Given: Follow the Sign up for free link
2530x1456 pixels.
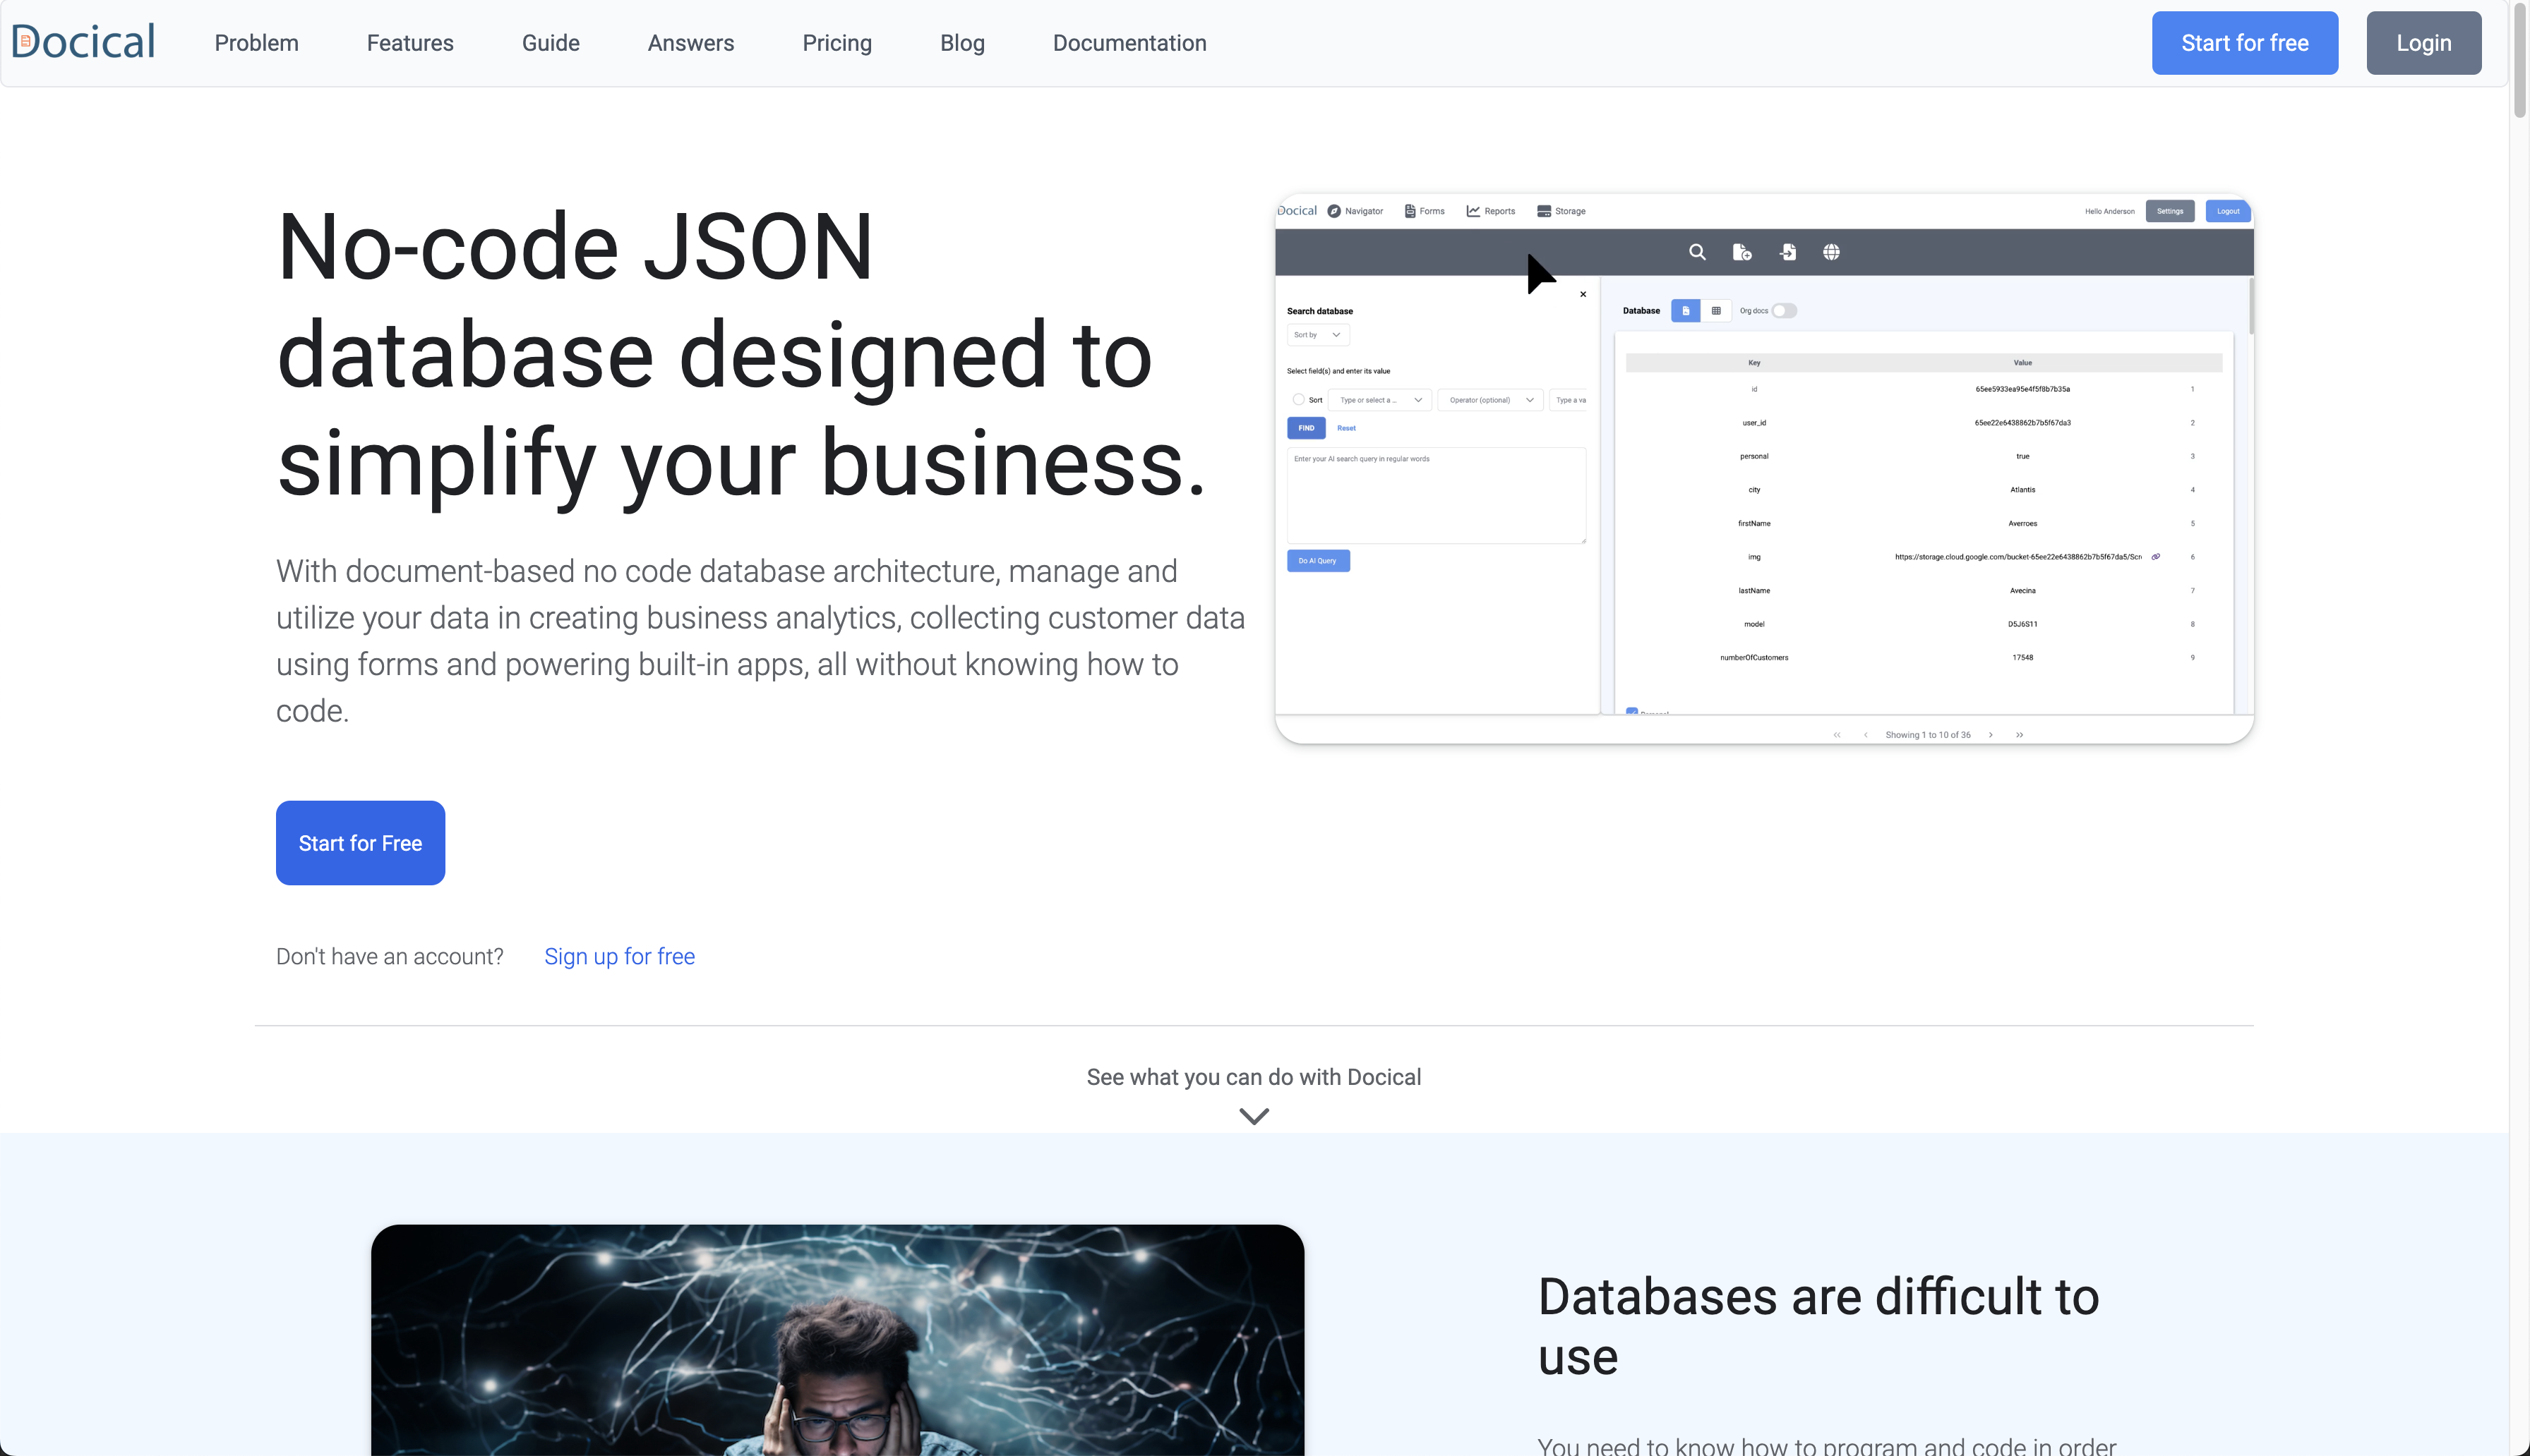Looking at the screenshot, I should [x=619, y=957].
